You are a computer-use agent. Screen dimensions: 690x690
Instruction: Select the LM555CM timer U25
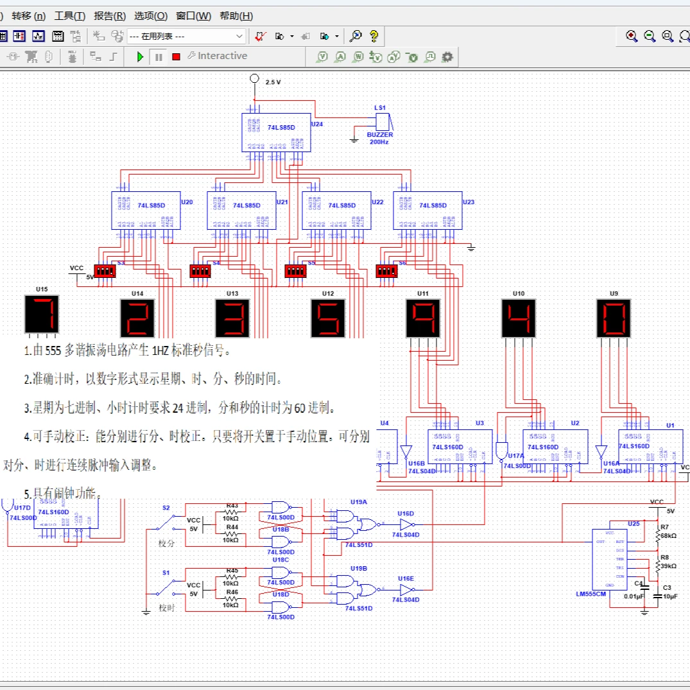tap(610, 559)
